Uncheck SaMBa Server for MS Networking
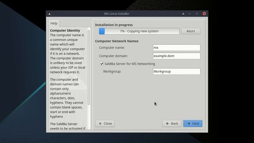Screen dimensions: 254x143 point(102,64)
